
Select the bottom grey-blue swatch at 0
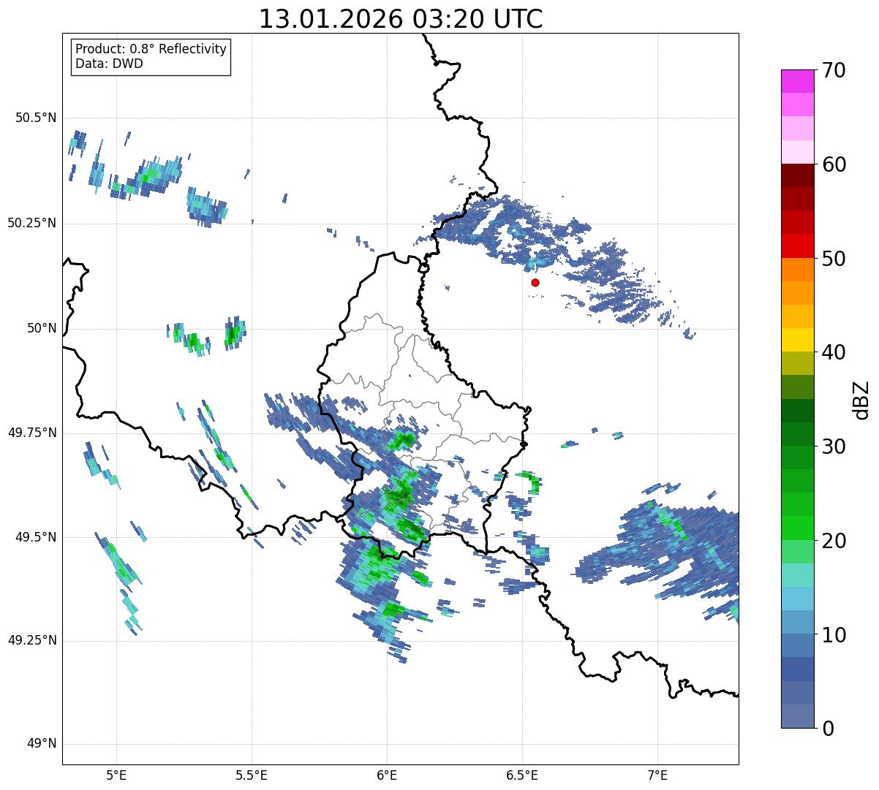point(798,716)
